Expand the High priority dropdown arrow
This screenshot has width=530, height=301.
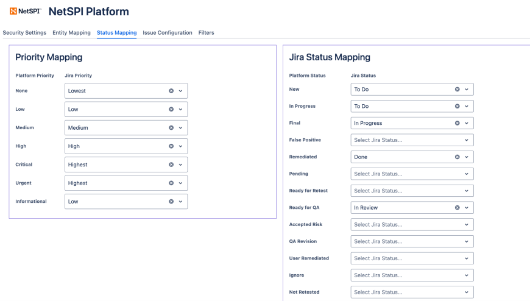(180, 146)
